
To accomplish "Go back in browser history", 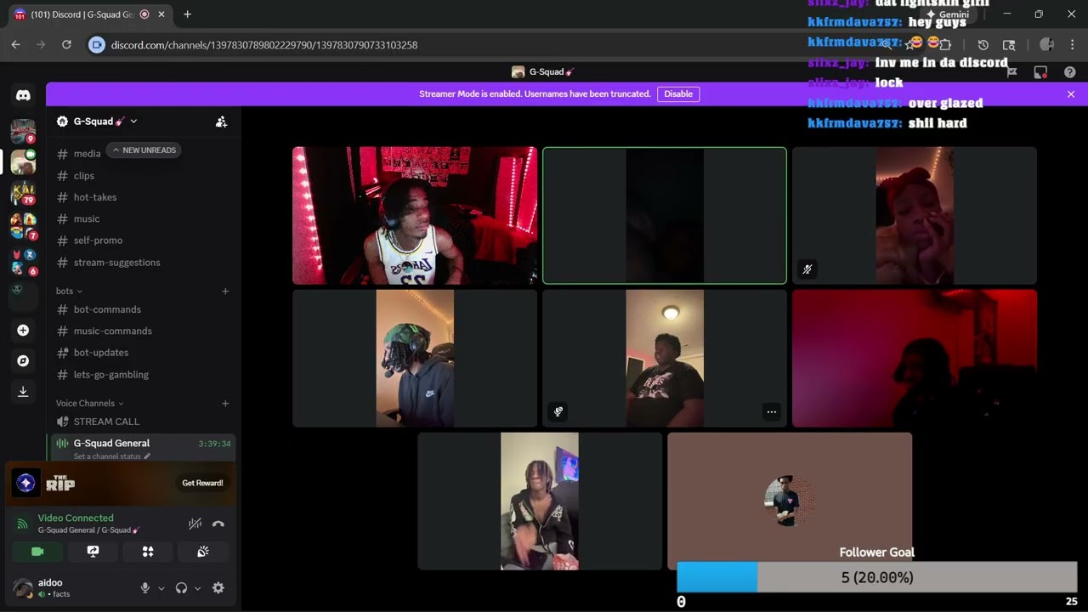I will (15, 45).
